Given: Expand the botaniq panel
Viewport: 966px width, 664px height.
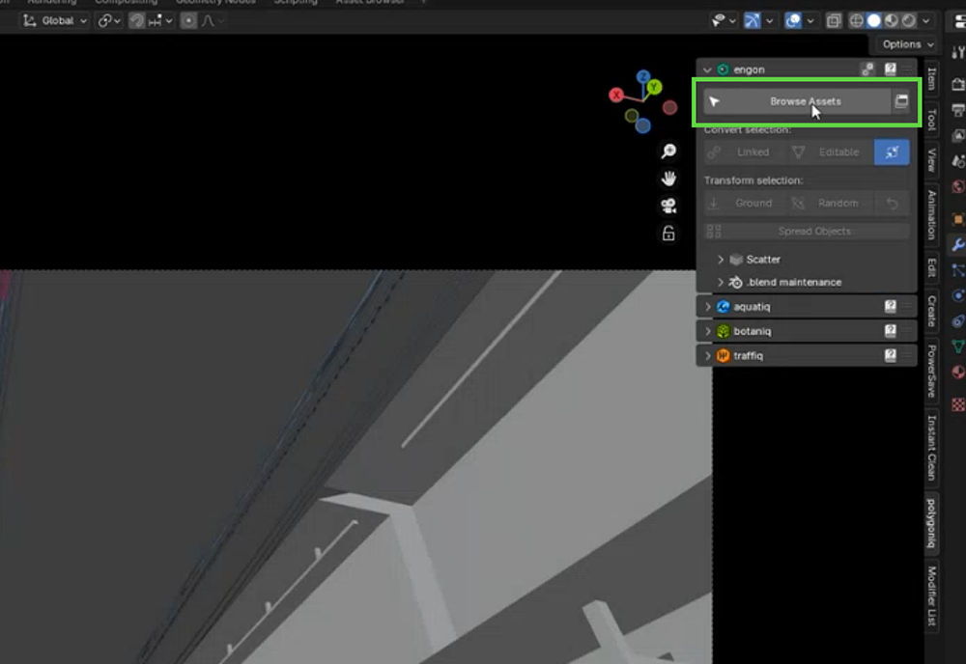Looking at the screenshot, I should pyautogui.click(x=707, y=331).
